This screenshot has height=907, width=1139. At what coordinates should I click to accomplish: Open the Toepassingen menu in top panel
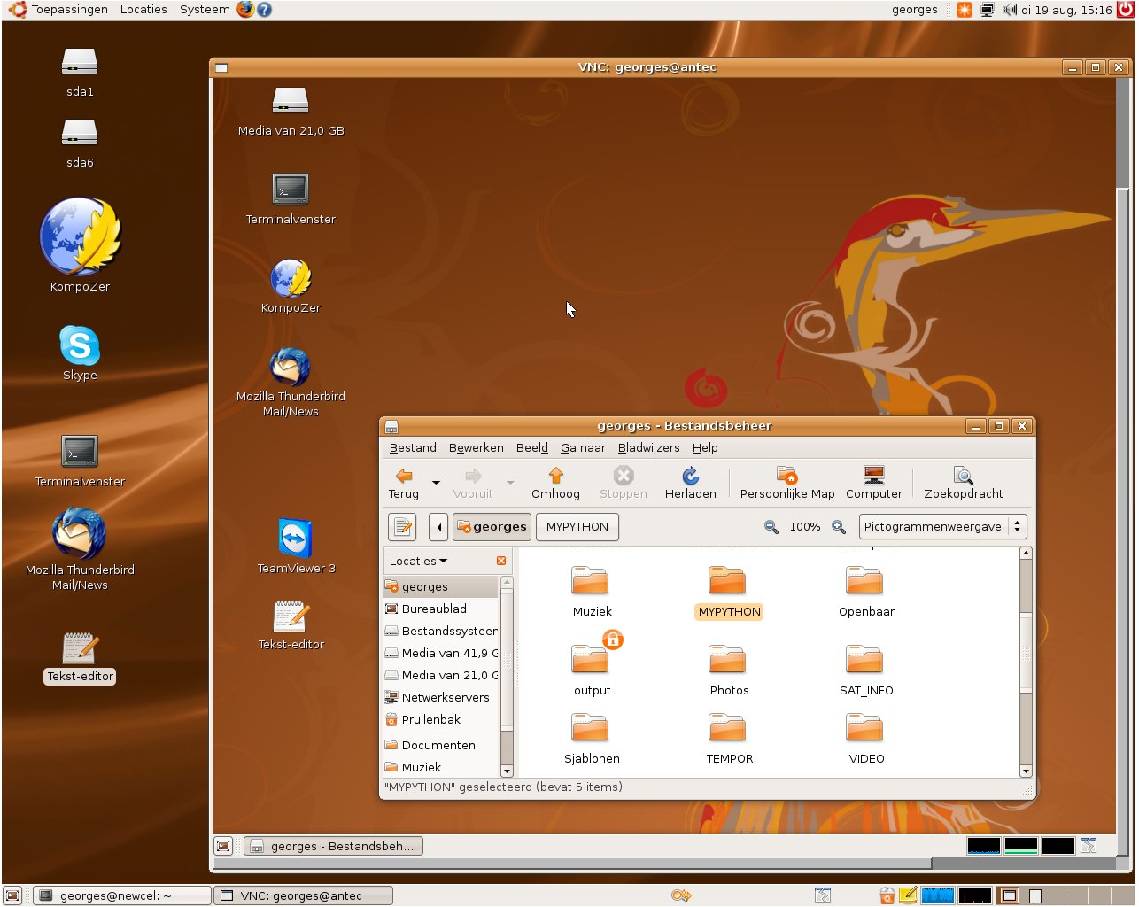pos(69,10)
